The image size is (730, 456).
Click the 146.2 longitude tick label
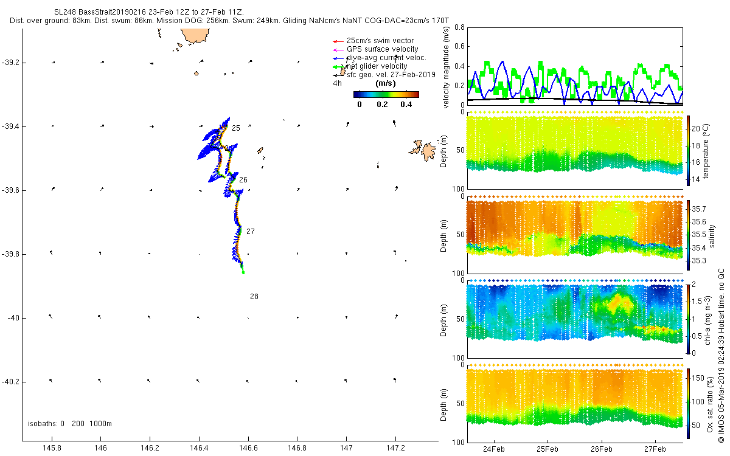click(150, 449)
